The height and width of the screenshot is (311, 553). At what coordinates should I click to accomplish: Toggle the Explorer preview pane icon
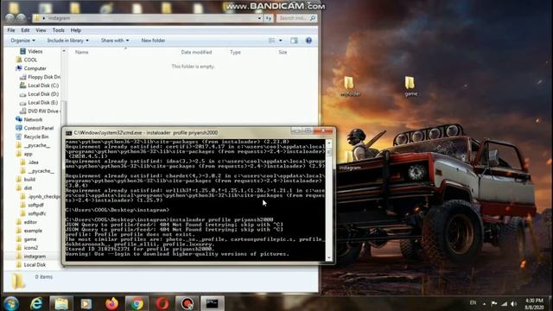[x=294, y=41]
